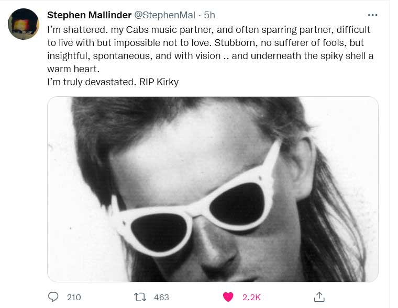Image resolution: width=398 pixels, height=308 pixels.
Task: Reply to Stephen Mallinder's tweet
Action: click(53, 296)
